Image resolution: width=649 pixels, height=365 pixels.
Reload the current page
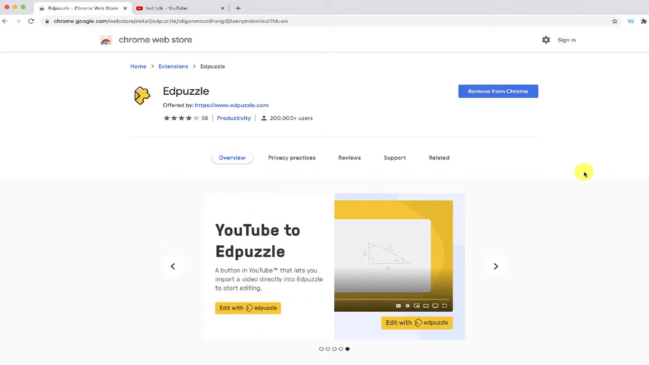click(31, 21)
